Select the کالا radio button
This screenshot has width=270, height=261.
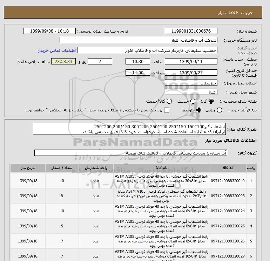[x=211, y=101]
